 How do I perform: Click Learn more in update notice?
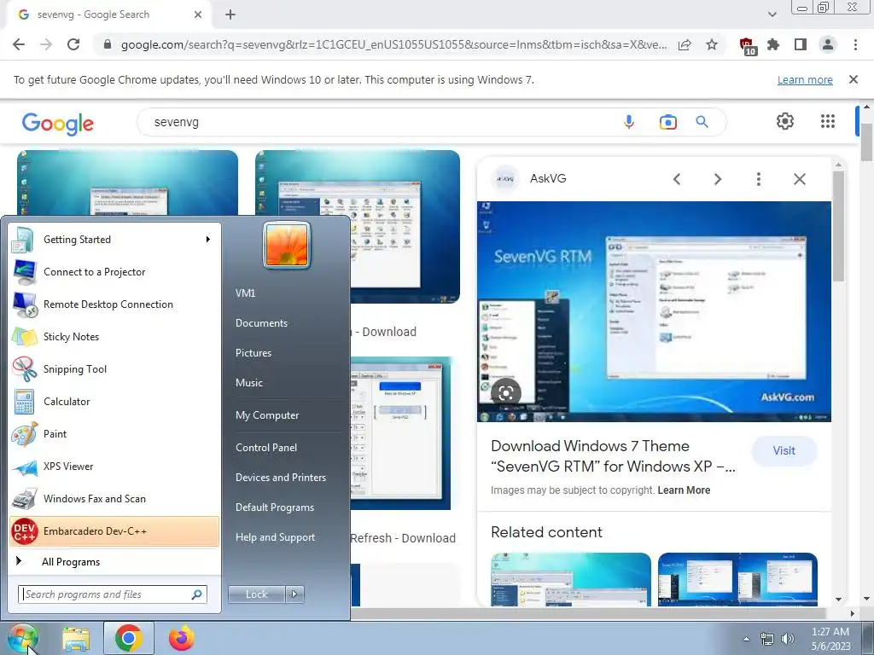[805, 79]
